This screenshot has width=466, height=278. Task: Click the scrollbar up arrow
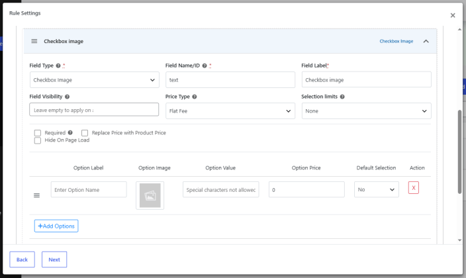pos(459,29)
